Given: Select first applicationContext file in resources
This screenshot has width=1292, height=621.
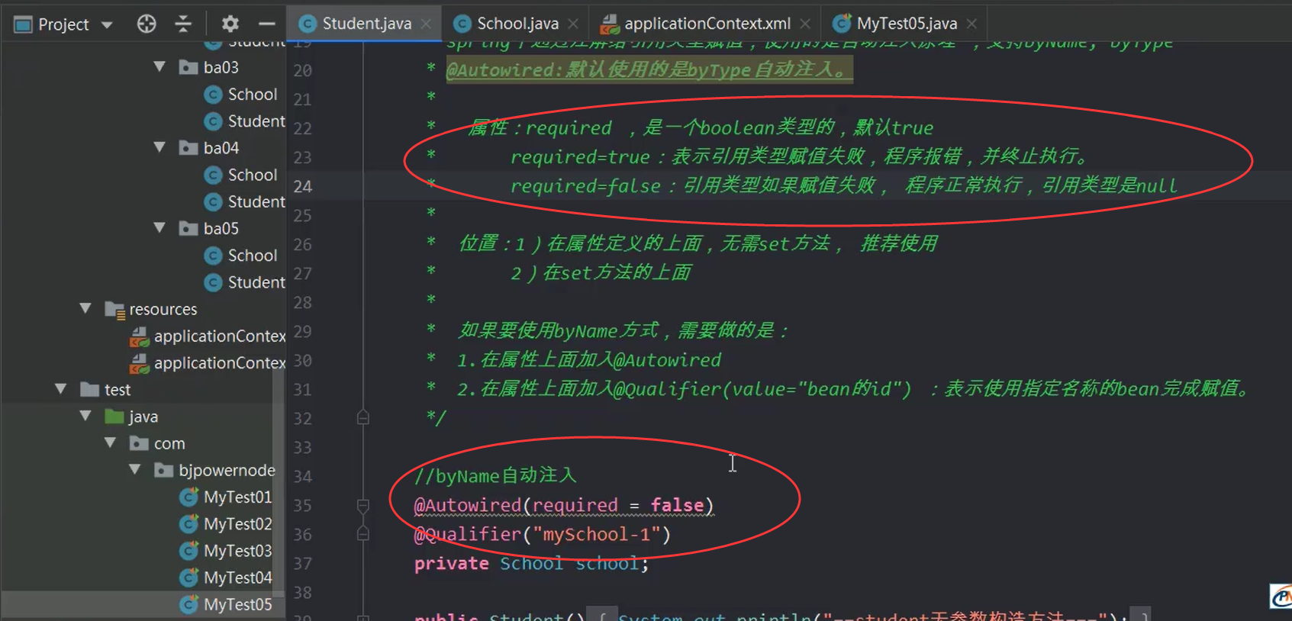Looking at the screenshot, I should [219, 336].
